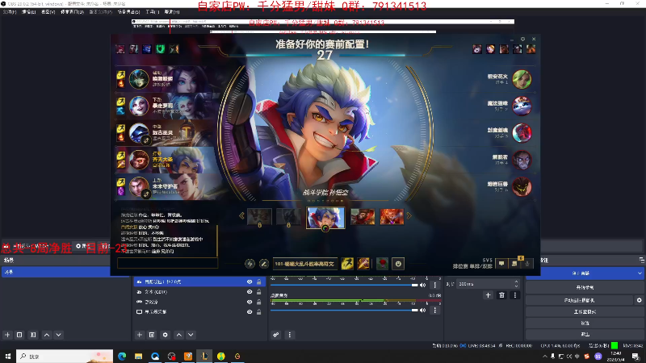This screenshot has height=363, width=646.
Task: Open the first audio track's three-dot menu
Action: click(434, 285)
